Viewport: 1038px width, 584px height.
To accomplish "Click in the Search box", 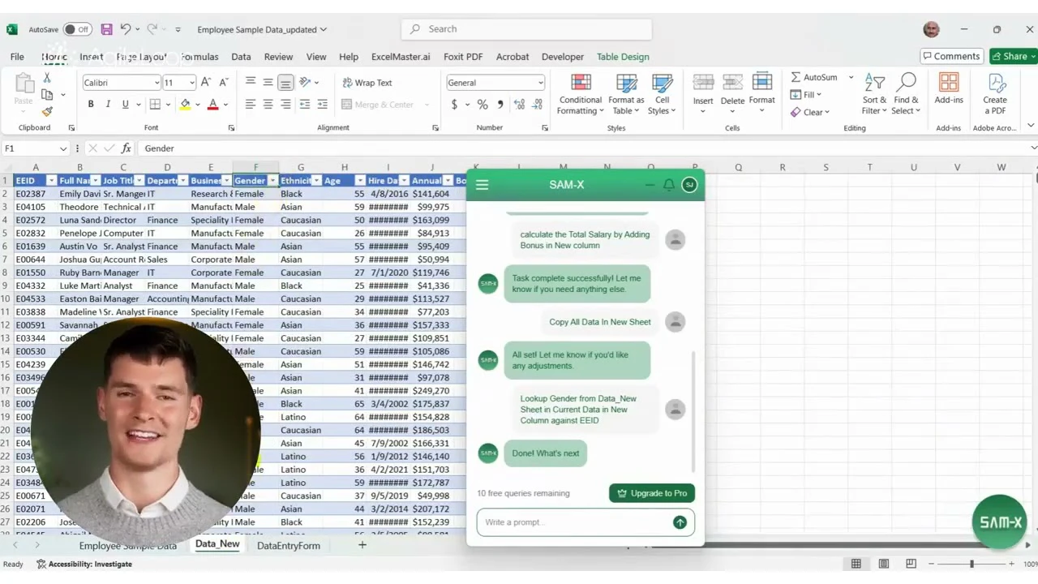I will pos(527,29).
